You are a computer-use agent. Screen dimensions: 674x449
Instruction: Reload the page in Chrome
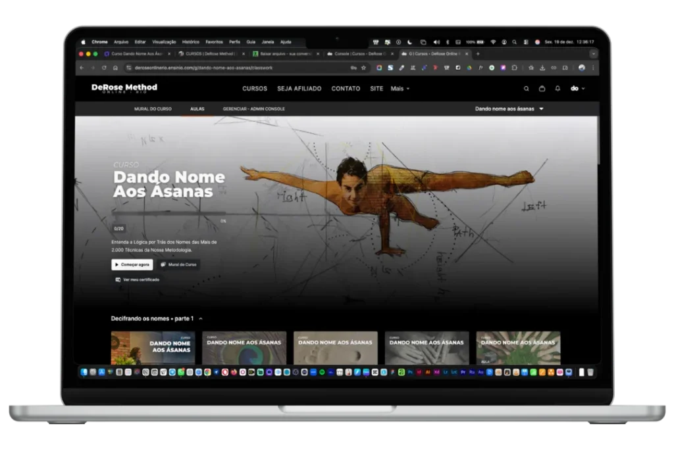pyautogui.click(x=104, y=68)
